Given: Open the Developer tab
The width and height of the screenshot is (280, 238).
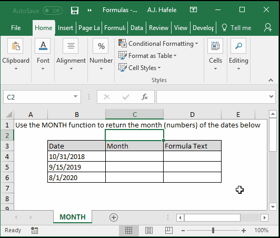Looking at the screenshot, I should click(x=203, y=28).
